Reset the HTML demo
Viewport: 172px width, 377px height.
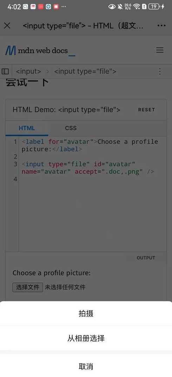pos(146,110)
